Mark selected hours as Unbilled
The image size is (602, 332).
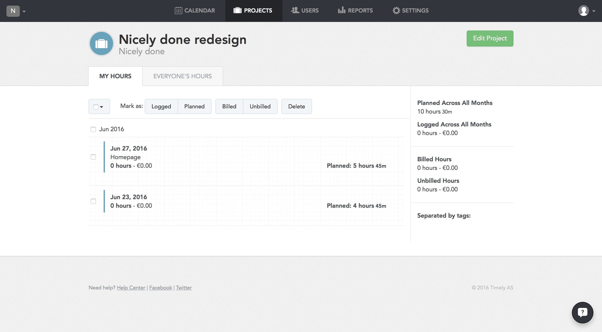(x=260, y=106)
